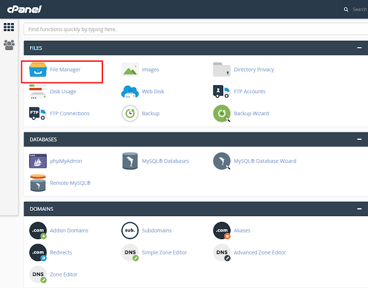Click the MySQL Databases dolphin icon
368x288 pixels.
[x=130, y=161]
